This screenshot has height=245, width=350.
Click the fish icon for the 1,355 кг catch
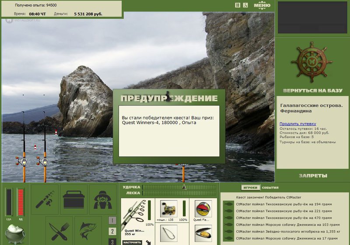tap(228, 231)
